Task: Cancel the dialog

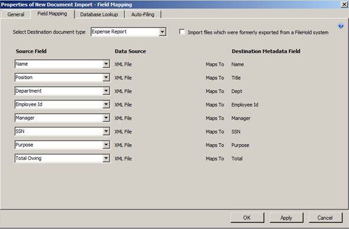Action: pos(325,218)
